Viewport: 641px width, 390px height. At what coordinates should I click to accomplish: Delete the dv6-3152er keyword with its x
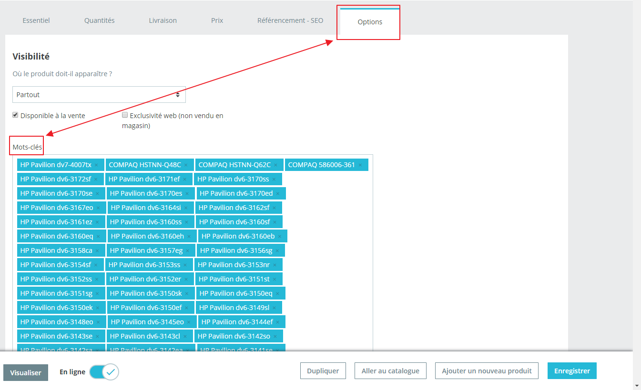(x=186, y=280)
